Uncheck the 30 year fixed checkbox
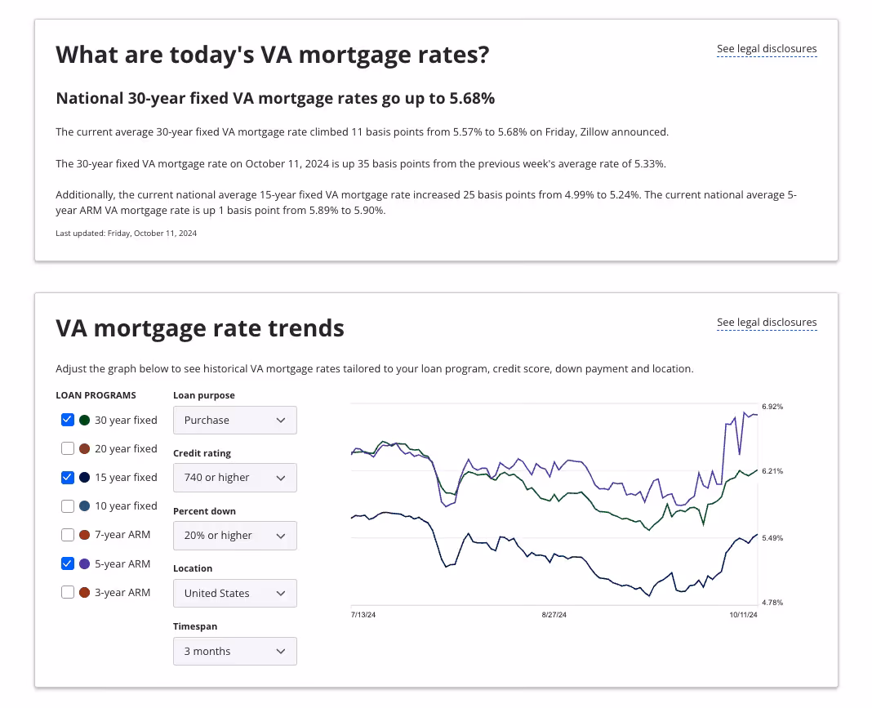The width and height of the screenshot is (872, 708). pos(68,421)
